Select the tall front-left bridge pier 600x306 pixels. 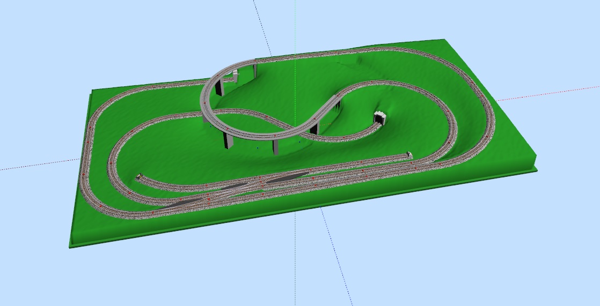pyautogui.click(x=229, y=139)
